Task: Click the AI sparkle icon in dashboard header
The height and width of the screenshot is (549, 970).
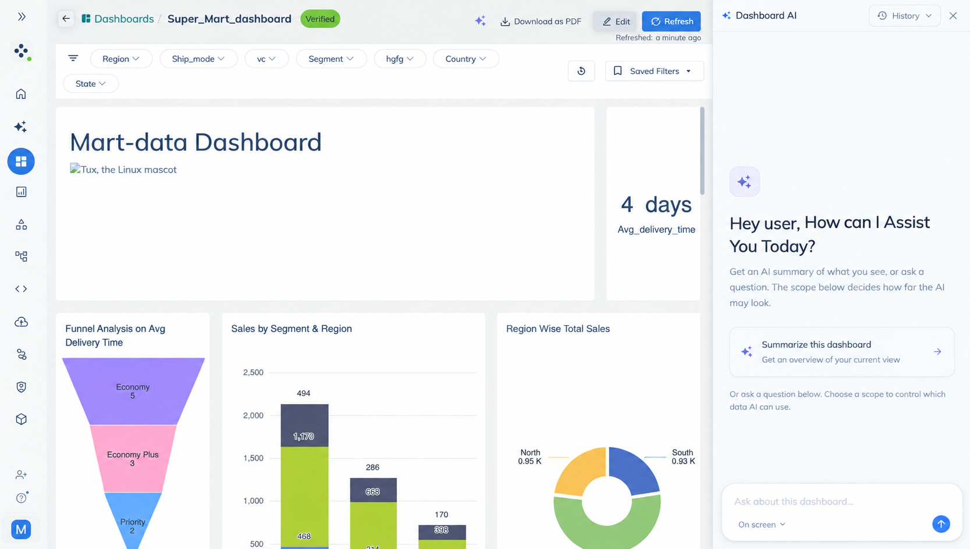Action: click(480, 21)
